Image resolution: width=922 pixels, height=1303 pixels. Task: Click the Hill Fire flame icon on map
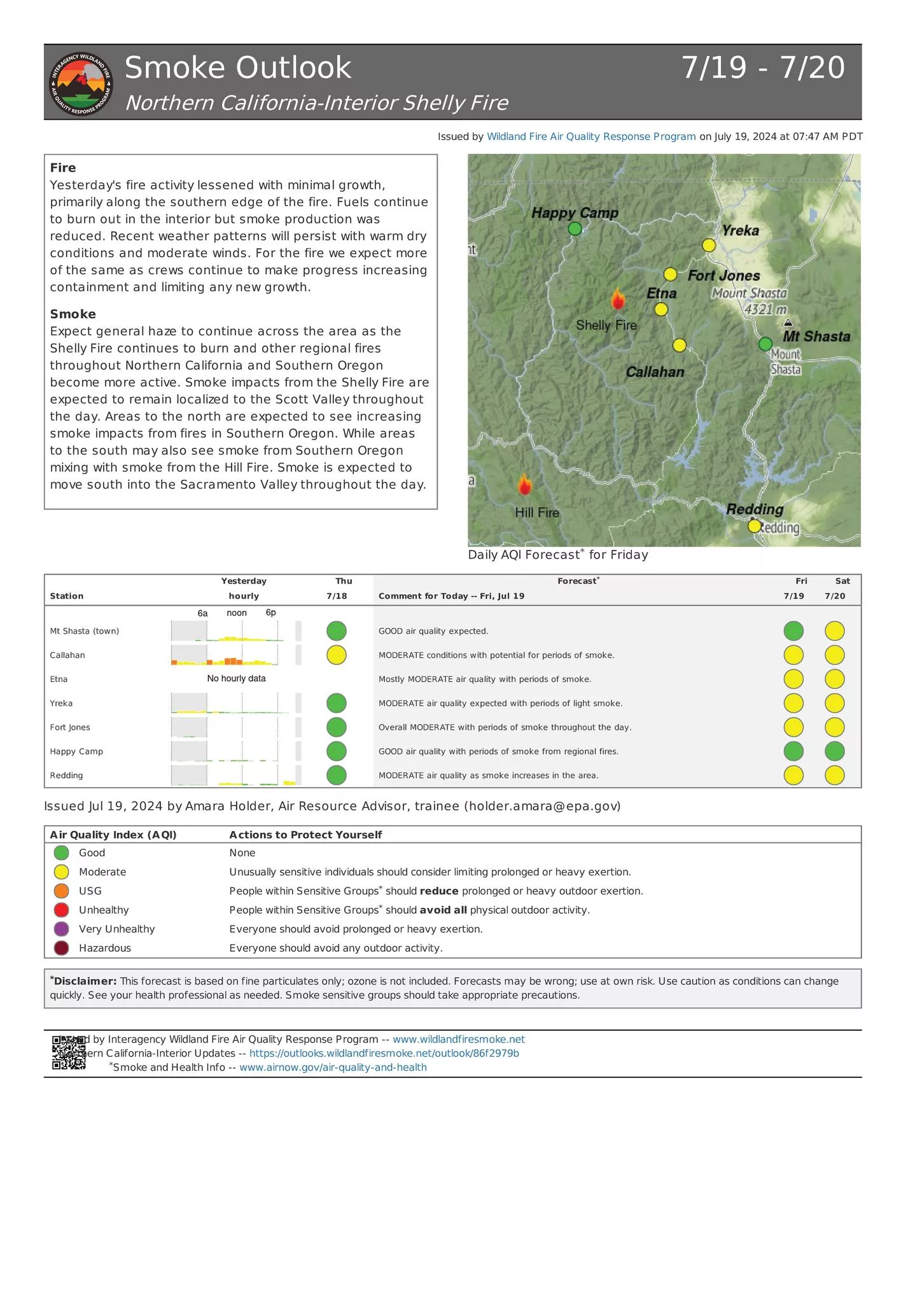(x=524, y=485)
